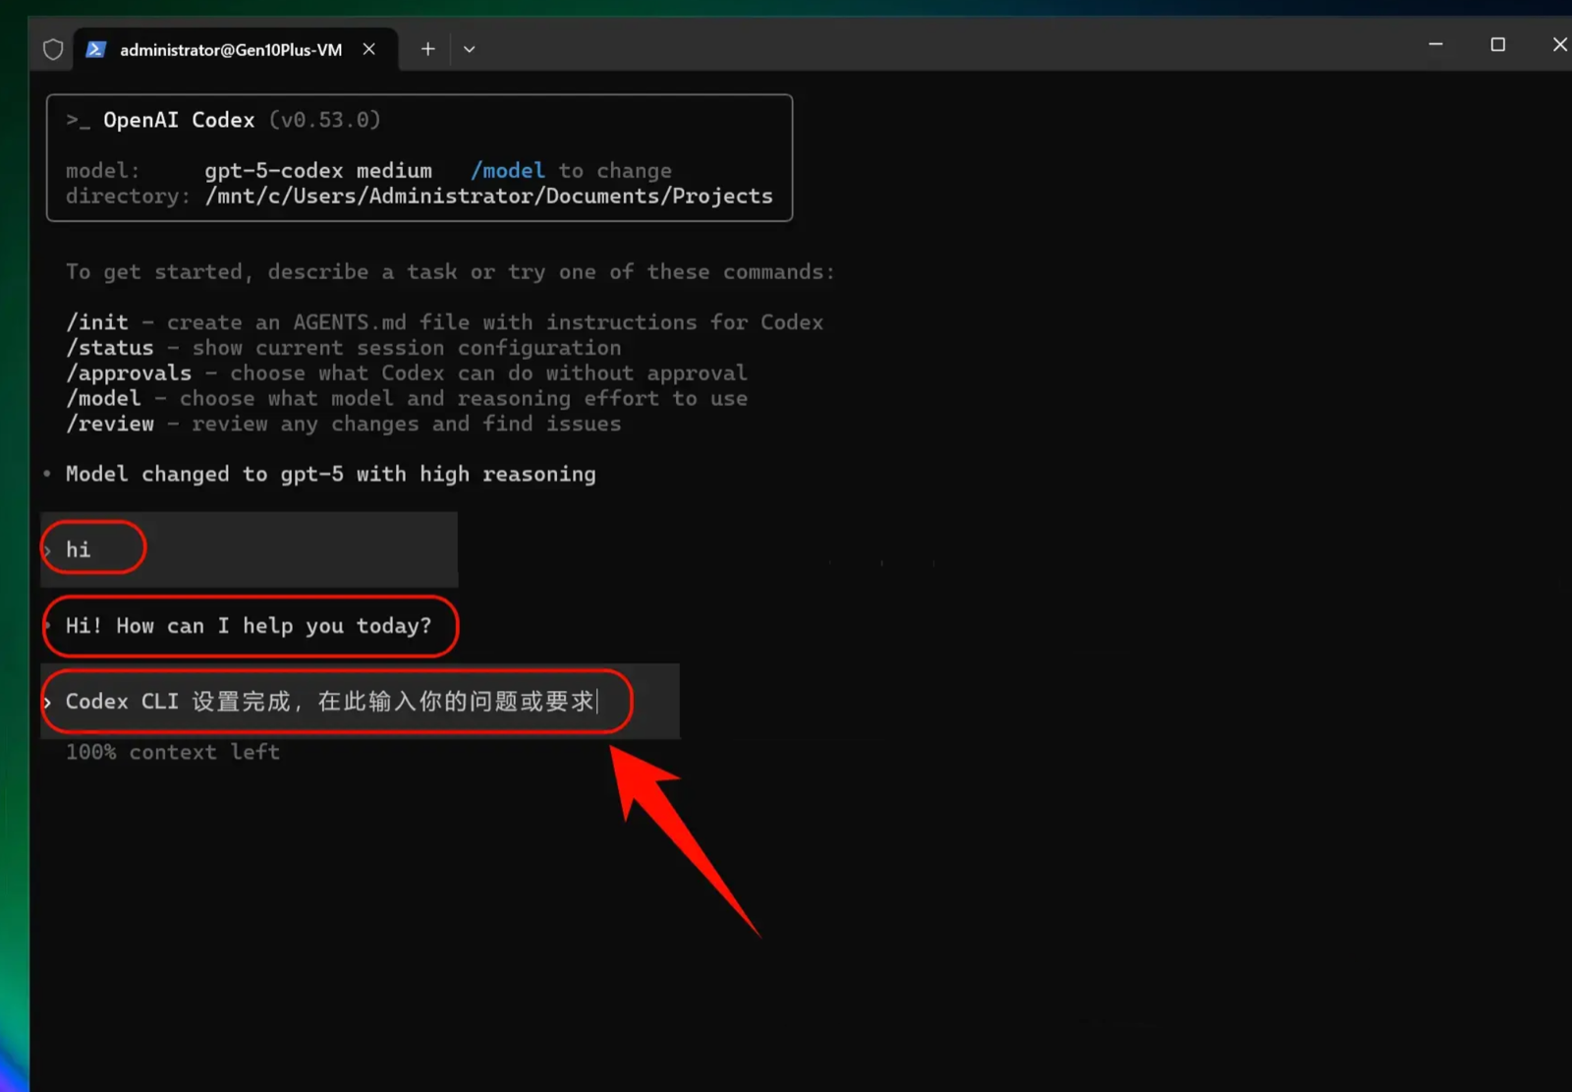Click the /init command line
Screen dimensions: 1572x1092
(x=444, y=322)
